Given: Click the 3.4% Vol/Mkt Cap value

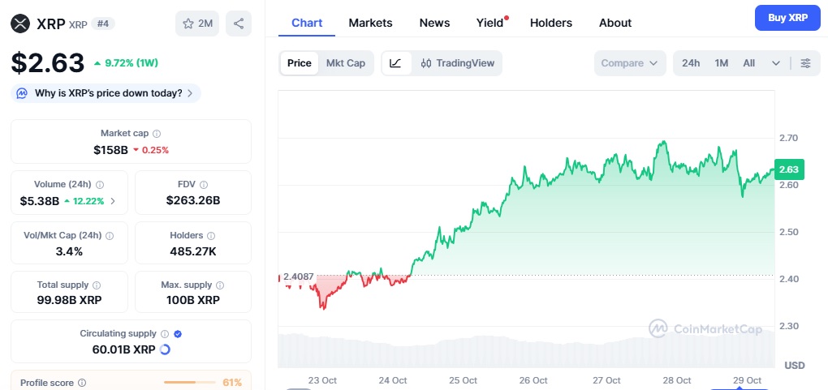Looking at the screenshot, I should tap(69, 251).
